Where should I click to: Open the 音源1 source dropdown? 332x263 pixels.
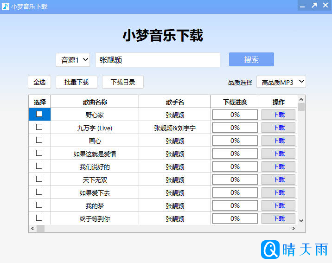coord(73,60)
